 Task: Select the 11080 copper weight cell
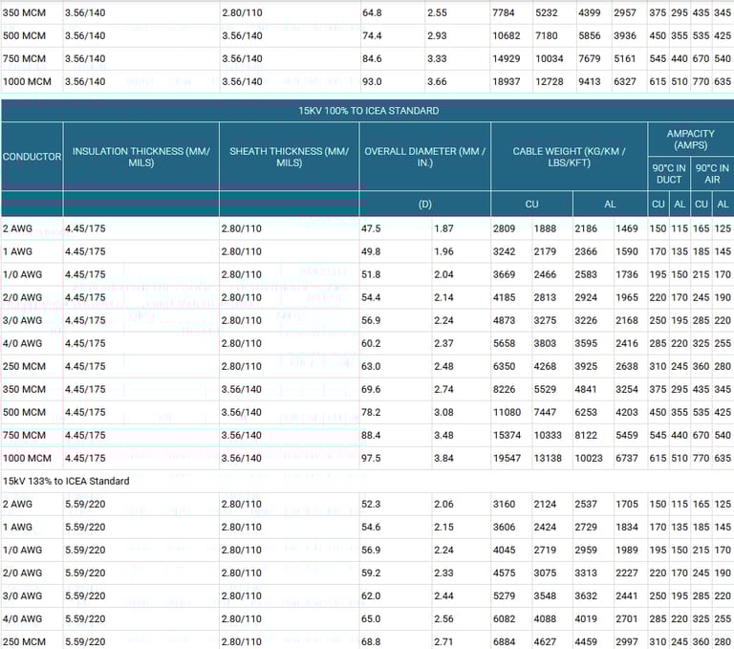point(507,412)
